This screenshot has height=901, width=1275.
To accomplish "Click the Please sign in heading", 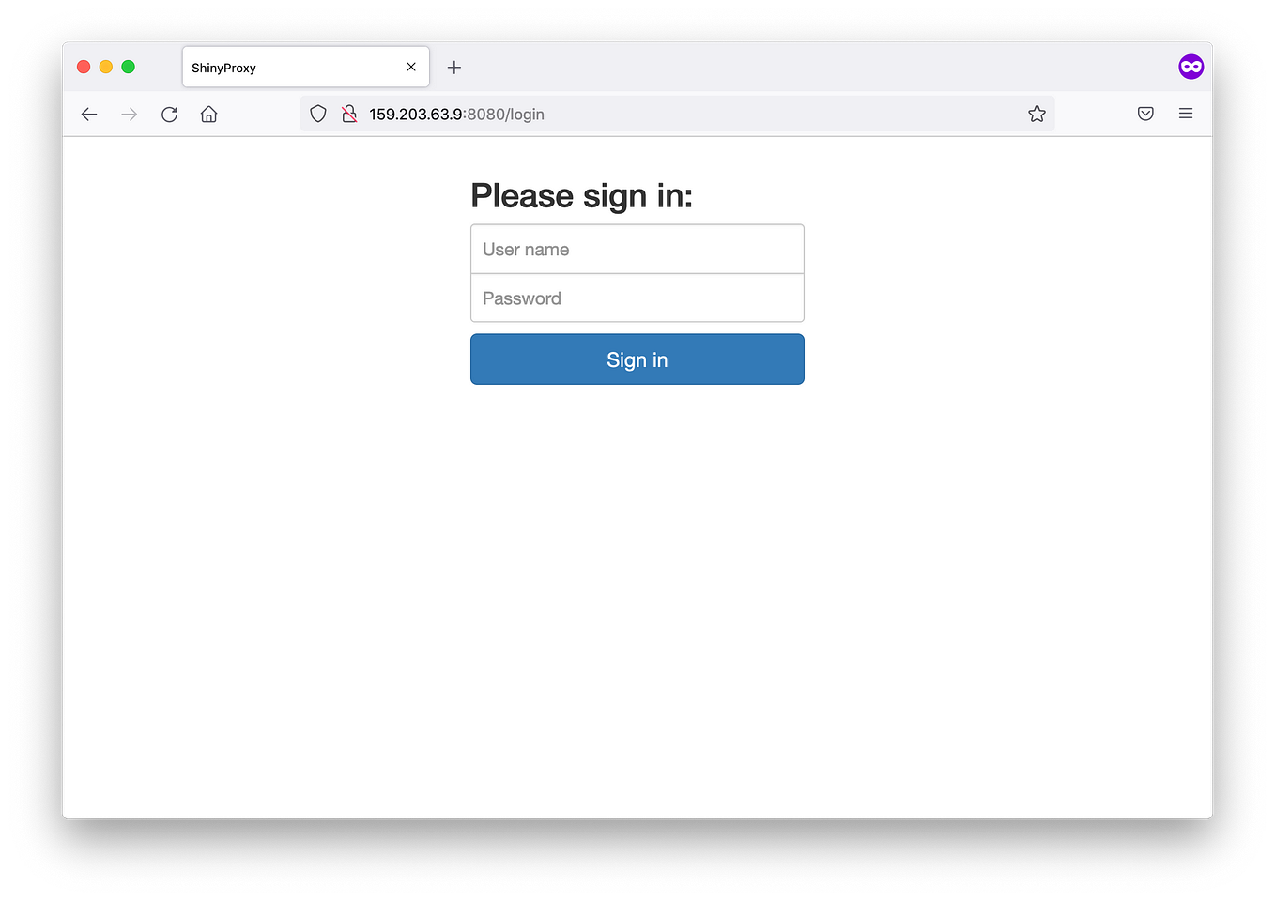I will click(581, 196).
